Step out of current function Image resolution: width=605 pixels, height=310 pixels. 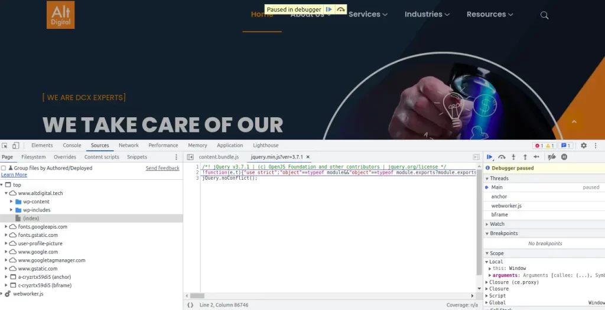pos(525,157)
